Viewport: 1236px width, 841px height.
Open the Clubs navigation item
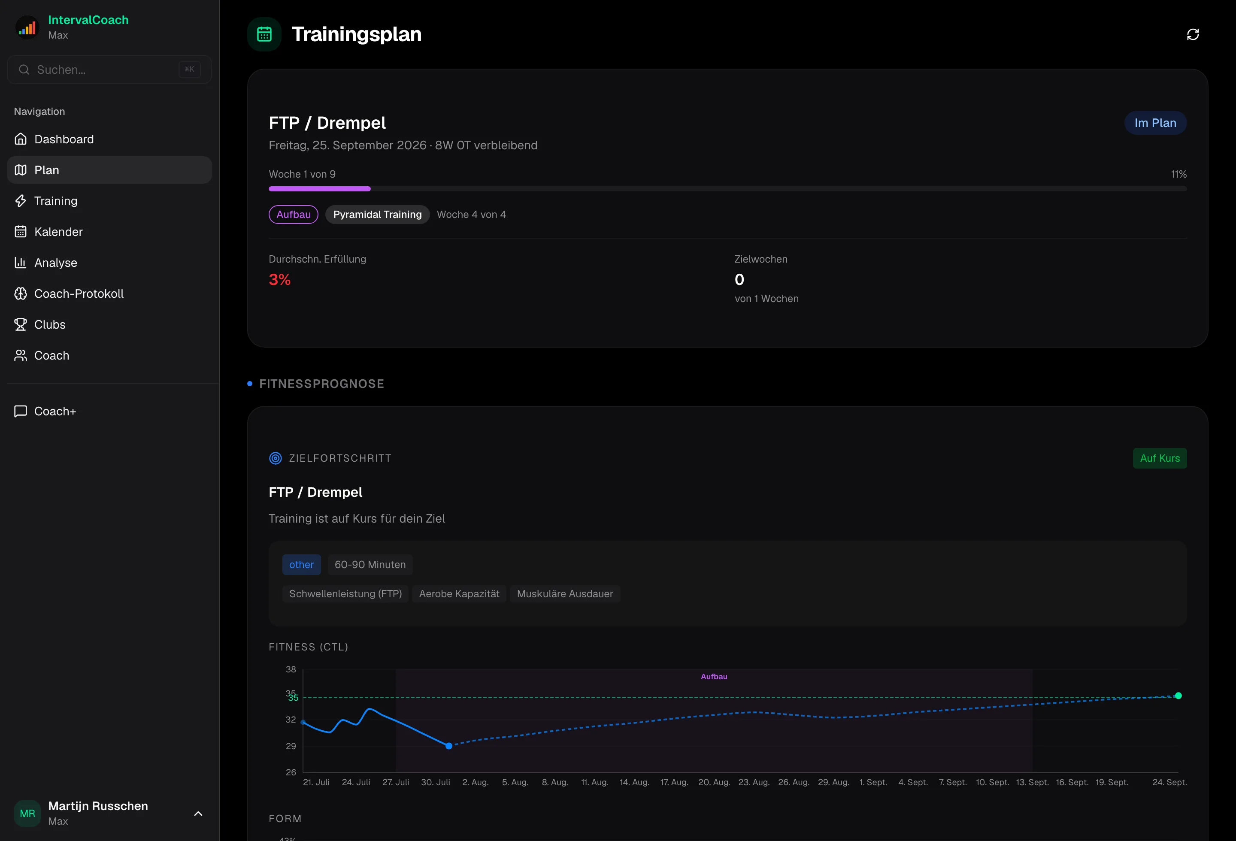[109, 324]
